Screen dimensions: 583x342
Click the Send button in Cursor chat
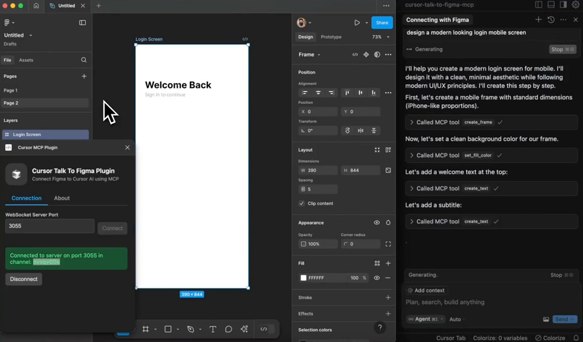(565, 319)
